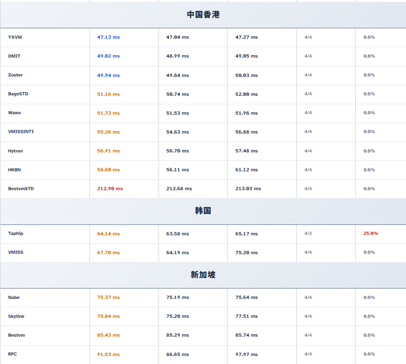Click the red 212.90 ms latency value

pos(110,189)
